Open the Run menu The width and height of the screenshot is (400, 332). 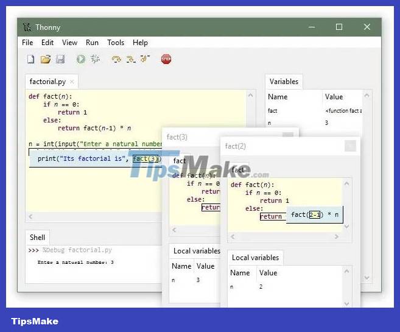point(92,43)
